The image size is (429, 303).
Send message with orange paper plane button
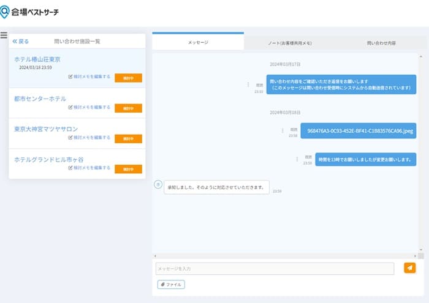pos(409,267)
